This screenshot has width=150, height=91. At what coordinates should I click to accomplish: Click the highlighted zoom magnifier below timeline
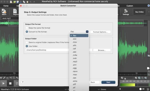(x=139, y=78)
